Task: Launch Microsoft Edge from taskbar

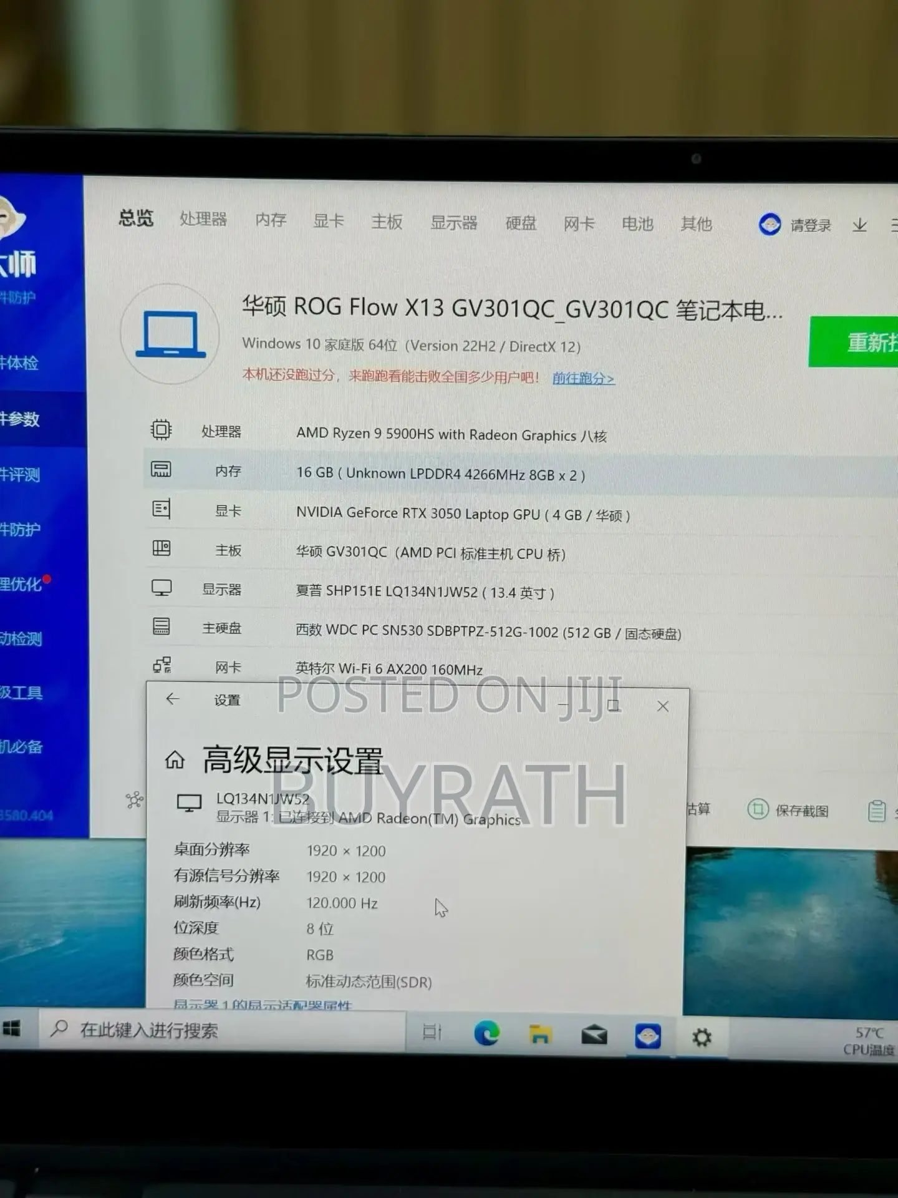Action: tap(486, 1034)
